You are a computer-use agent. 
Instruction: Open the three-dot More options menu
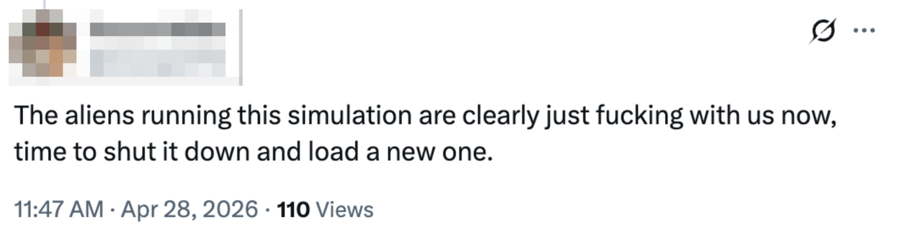864,31
